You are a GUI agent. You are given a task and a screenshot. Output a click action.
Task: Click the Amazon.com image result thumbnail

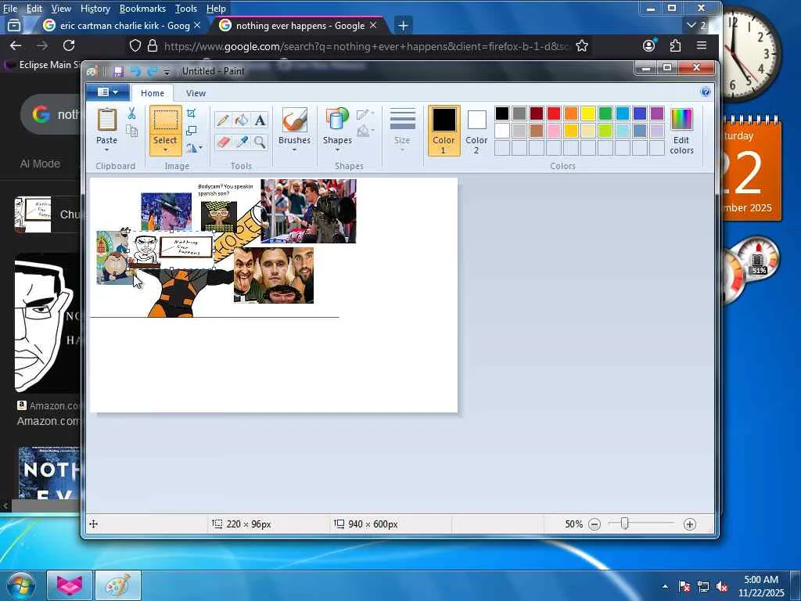point(48,323)
